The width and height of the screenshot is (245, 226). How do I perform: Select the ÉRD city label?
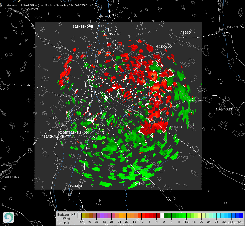(53, 118)
